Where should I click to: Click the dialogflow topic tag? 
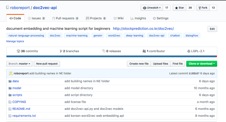192,35
